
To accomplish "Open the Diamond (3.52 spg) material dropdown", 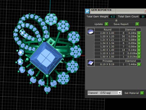I will click(120, 93).
